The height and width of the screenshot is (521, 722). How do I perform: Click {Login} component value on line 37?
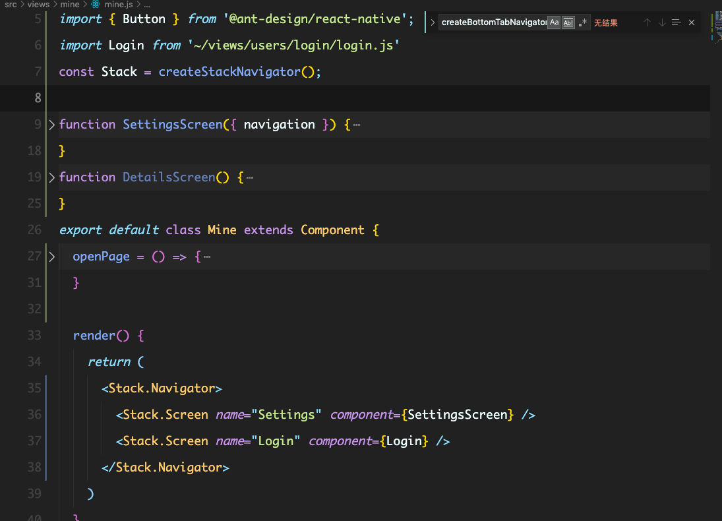click(x=404, y=441)
